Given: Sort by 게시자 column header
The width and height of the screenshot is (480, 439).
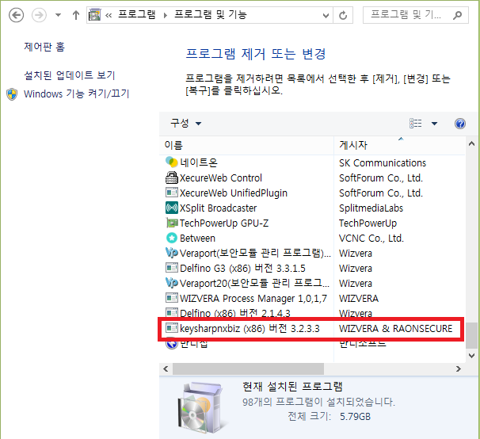Looking at the screenshot, I should pyautogui.click(x=399, y=145).
